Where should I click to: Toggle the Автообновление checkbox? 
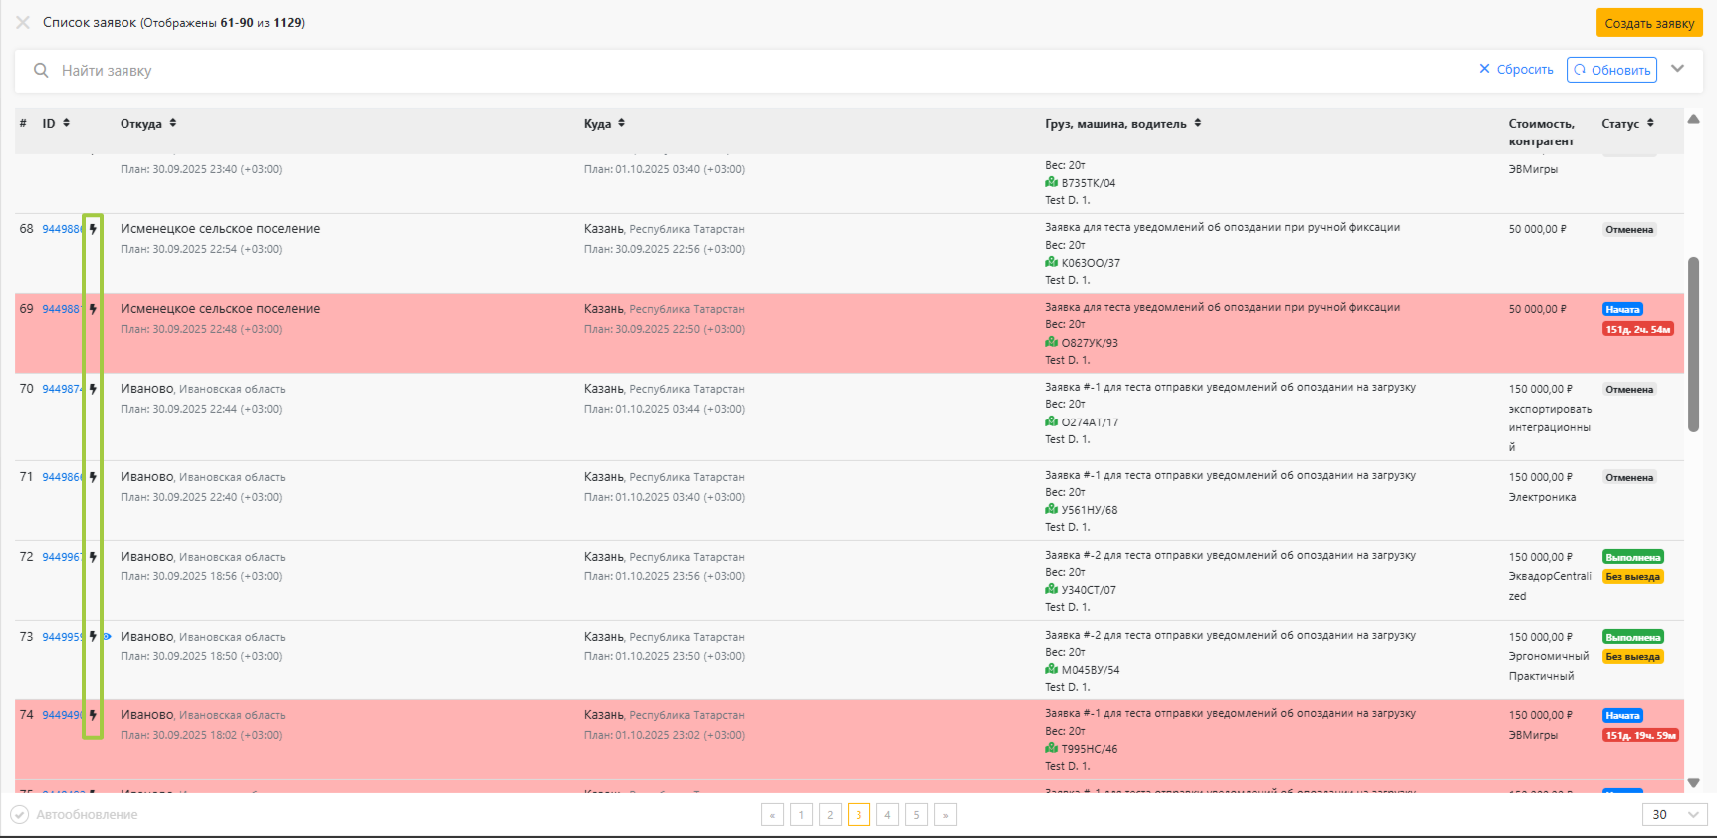19,814
